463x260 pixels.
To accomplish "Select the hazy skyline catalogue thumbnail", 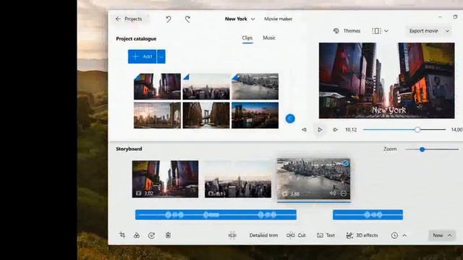I will coord(206,87).
